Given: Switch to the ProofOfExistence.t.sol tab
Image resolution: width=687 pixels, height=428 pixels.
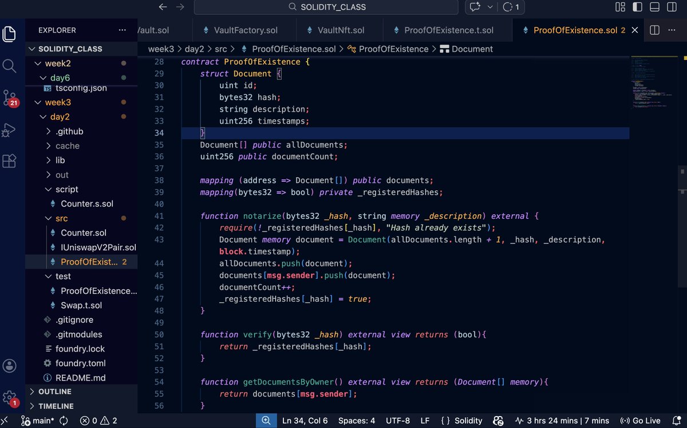Looking at the screenshot, I should 447,30.
